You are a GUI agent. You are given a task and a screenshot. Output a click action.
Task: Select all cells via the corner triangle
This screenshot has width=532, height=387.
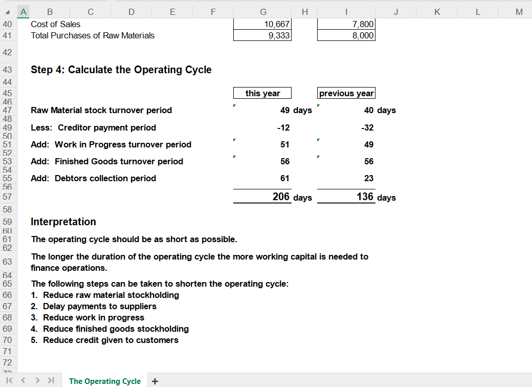(8, 11)
